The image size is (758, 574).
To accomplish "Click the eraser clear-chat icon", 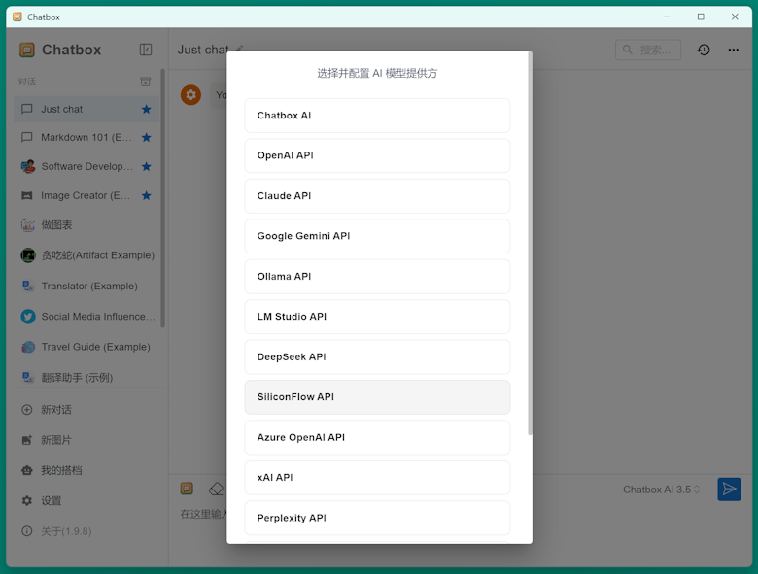I will click(x=216, y=489).
